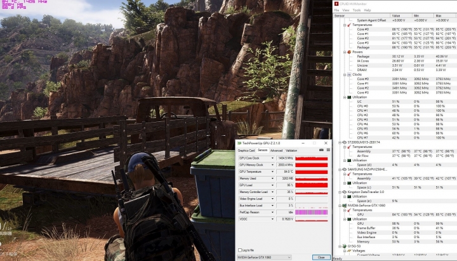Select the Frame Buffer utilization row
Image resolution: width=457 pixels, height=261 pixels.
coord(406,228)
